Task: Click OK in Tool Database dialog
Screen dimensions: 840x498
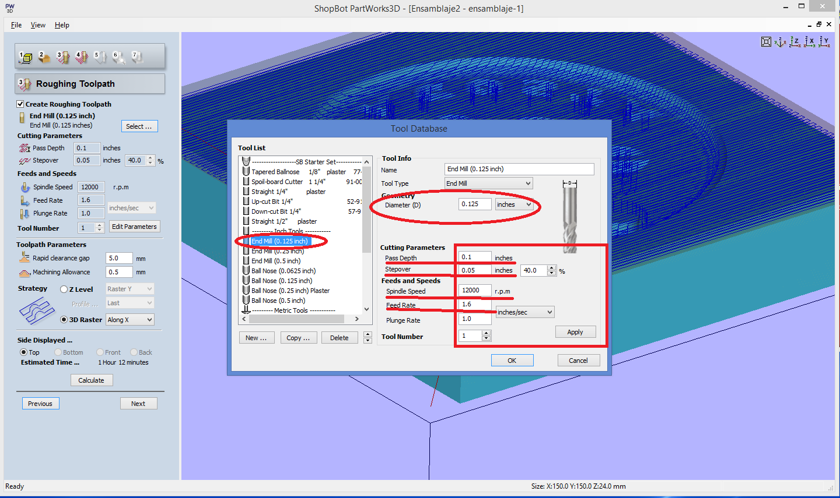Action: click(x=512, y=361)
